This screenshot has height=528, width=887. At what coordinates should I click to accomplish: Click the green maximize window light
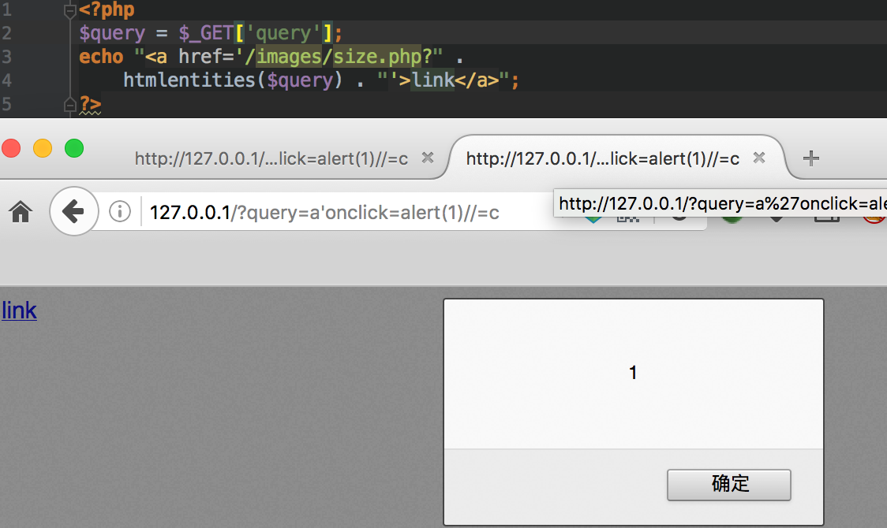pos(74,148)
